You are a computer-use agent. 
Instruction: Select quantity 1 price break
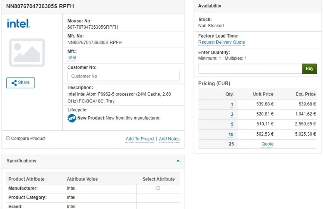point(232,105)
